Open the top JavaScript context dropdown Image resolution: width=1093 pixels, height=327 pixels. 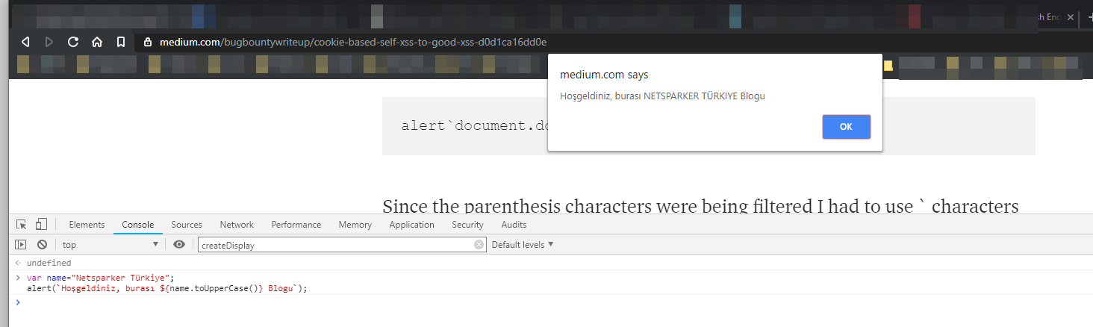pyautogui.click(x=110, y=245)
